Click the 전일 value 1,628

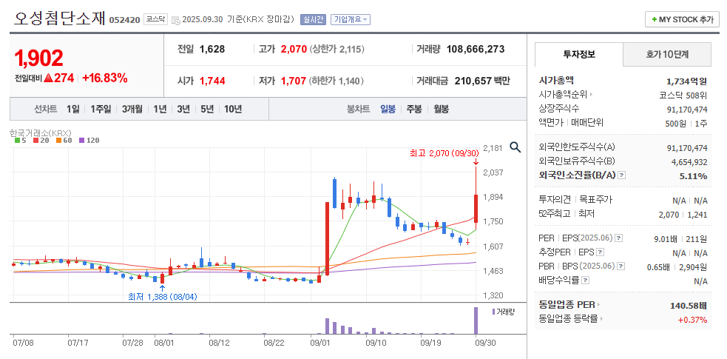[212, 49]
